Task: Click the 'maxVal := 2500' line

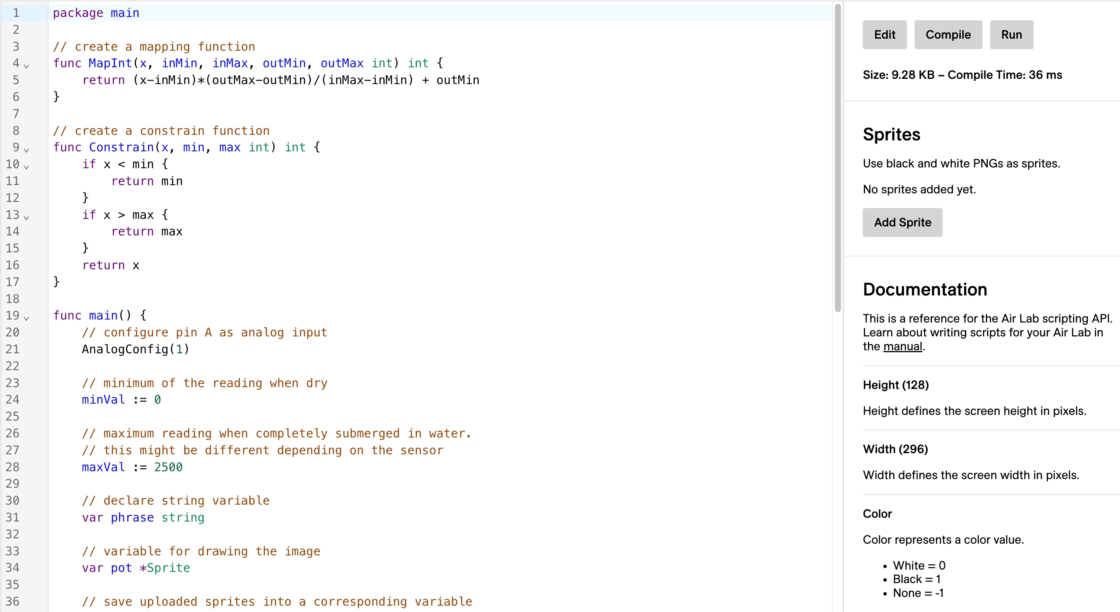Action: click(132, 467)
